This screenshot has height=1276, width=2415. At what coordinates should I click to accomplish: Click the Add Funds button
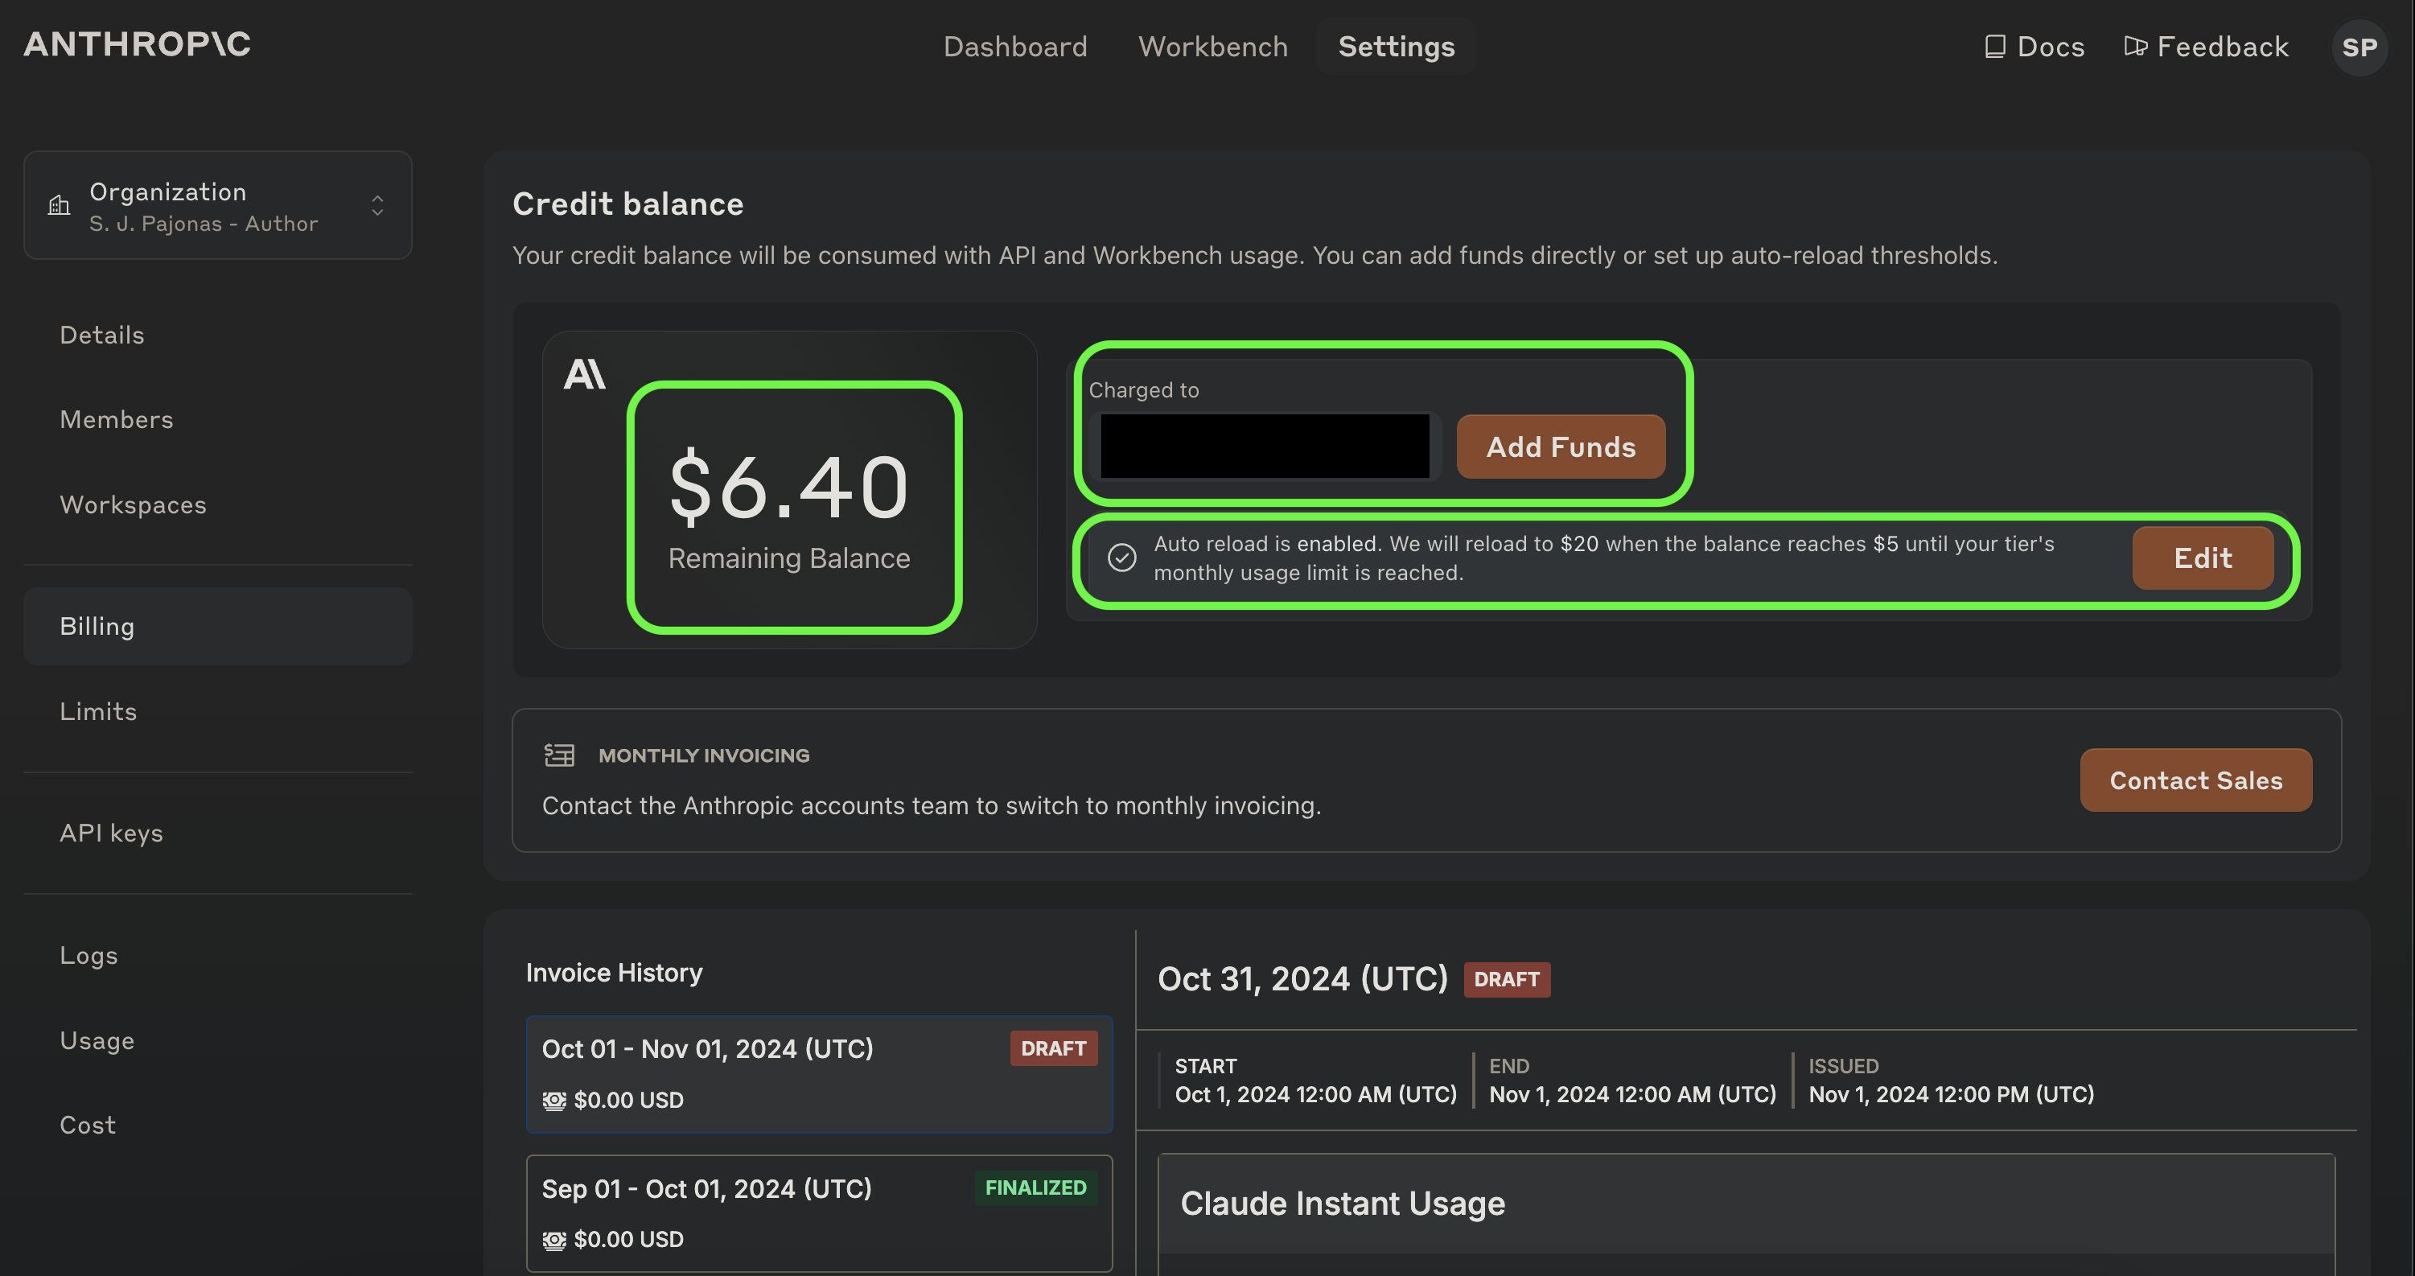1561,447
